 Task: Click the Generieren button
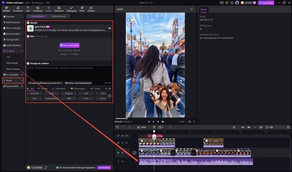point(104,168)
